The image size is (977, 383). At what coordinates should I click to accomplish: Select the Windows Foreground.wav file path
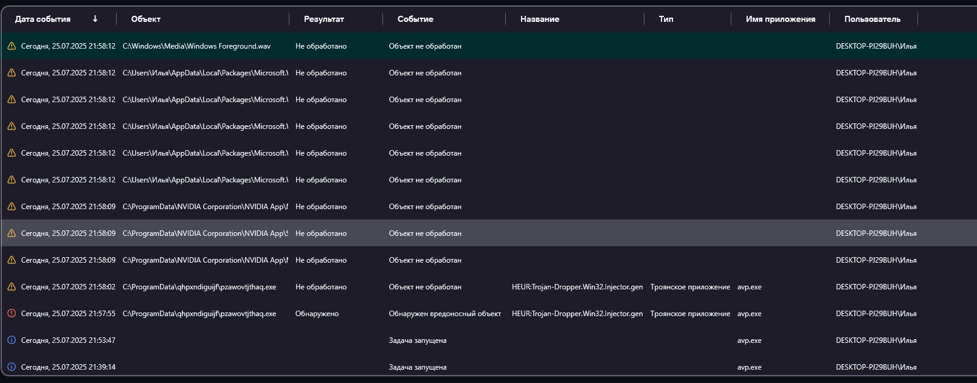tap(196, 46)
